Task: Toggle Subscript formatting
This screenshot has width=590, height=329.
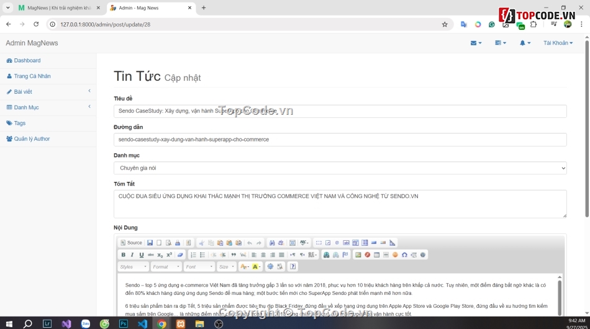Action: pos(160,255)
